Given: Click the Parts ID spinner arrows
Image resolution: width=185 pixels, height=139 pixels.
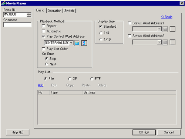Looking at the screenshot, I should pyautogui.click(x=29, y=15).
